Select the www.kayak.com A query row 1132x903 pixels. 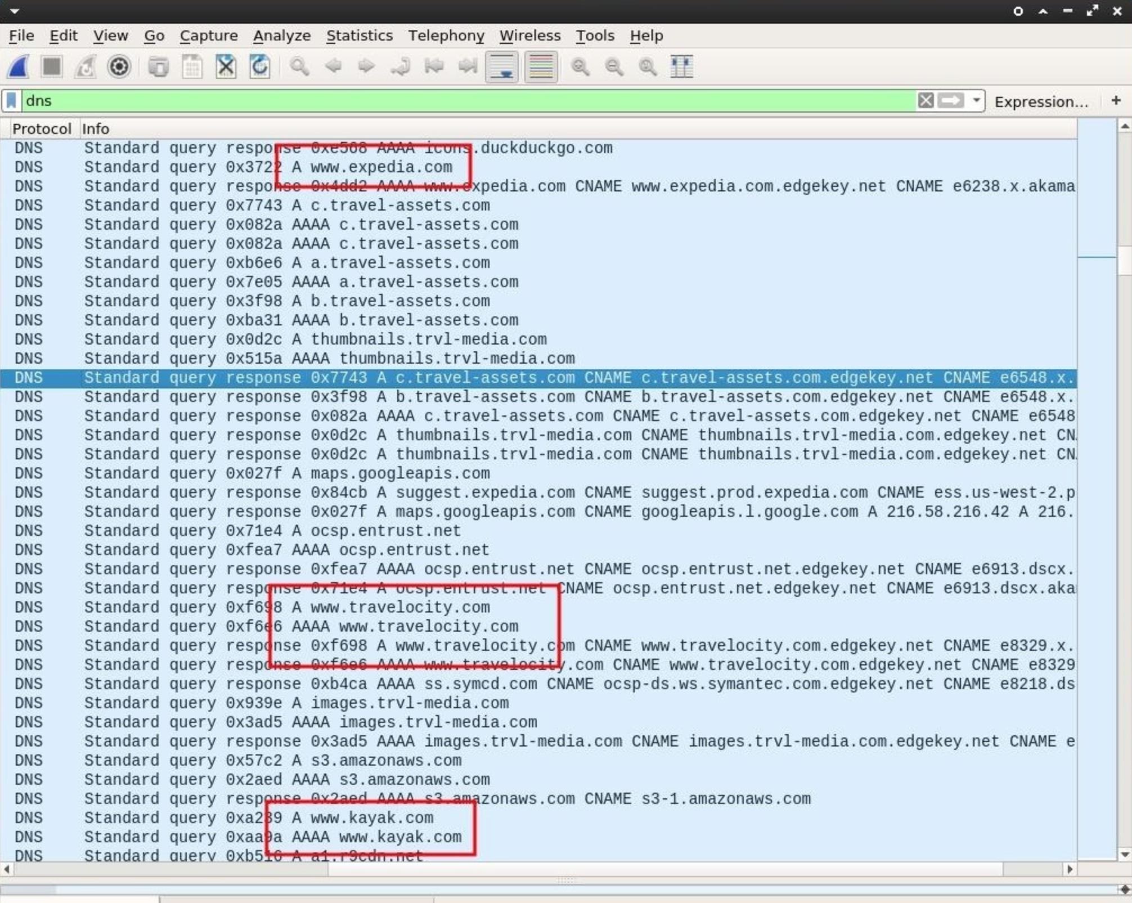click(x=371, y=817)
